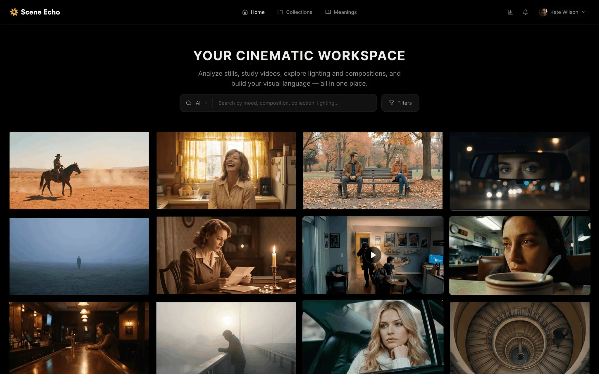This screenshot has height=374, width=599.
Task: Open the woman at bar counter still
Action: (x=79, y=338)
